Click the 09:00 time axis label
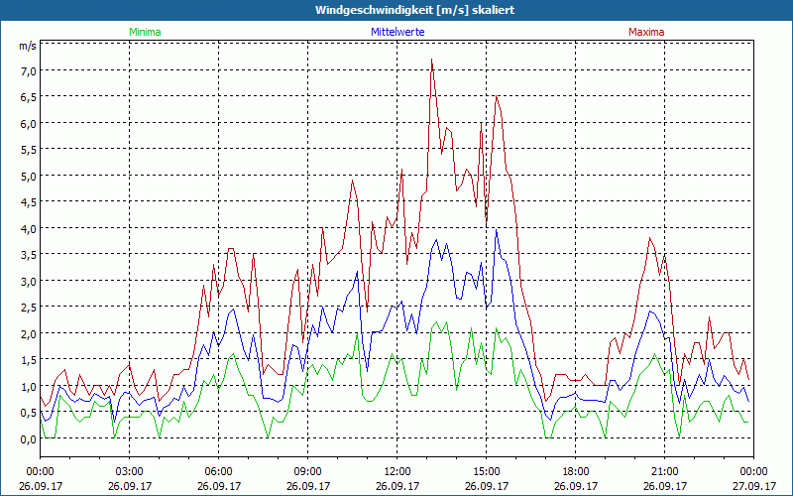The width and height of the screenshot is (793, 496). point(308,472)
